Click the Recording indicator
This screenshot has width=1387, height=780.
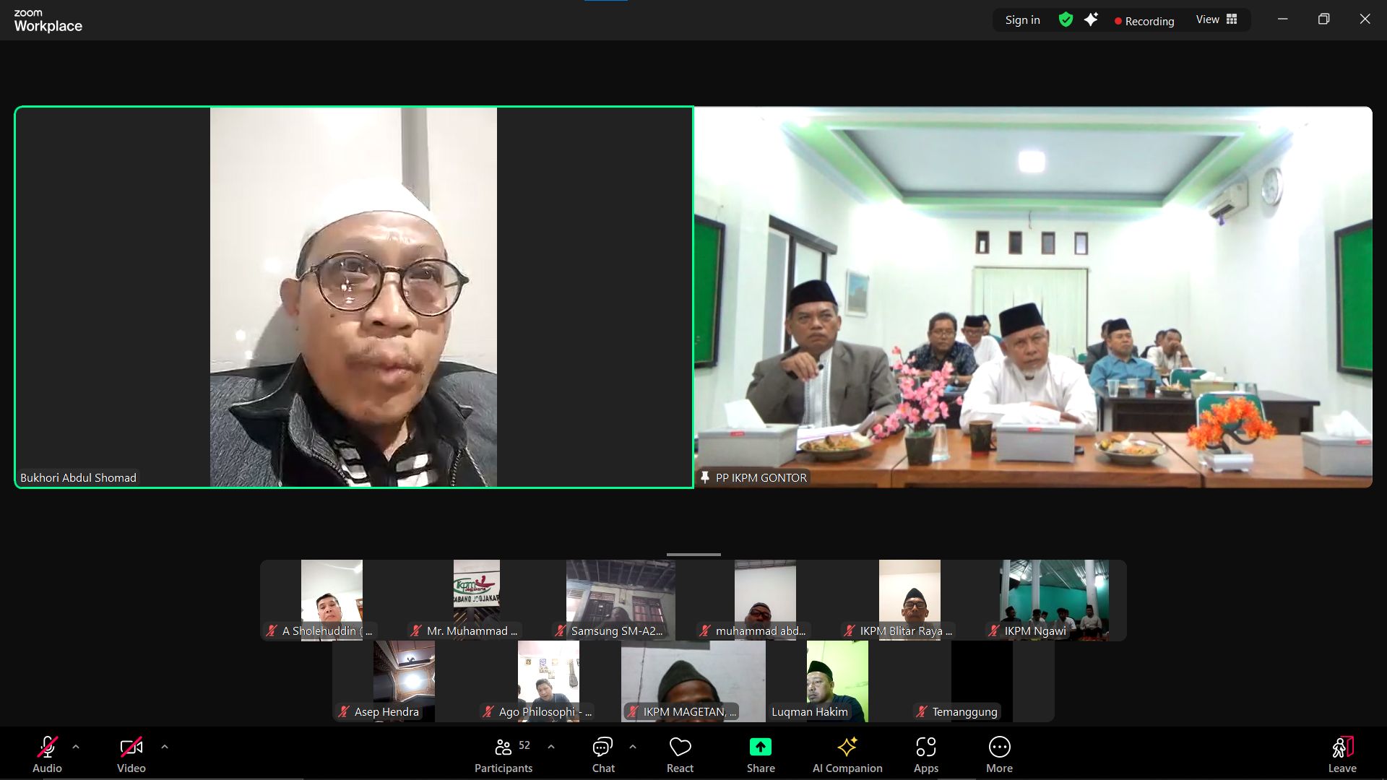(1144, 21)
